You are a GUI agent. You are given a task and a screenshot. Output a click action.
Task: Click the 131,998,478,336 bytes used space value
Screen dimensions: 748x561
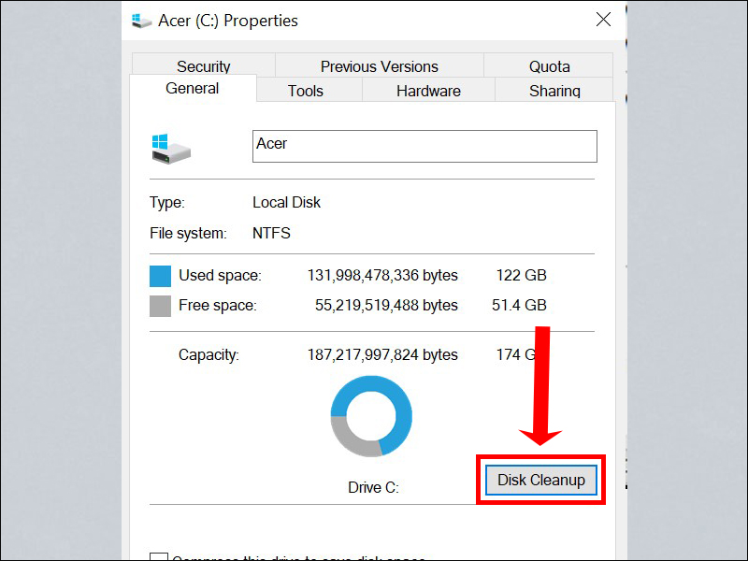pyautogui.click(x=382, y=276)
